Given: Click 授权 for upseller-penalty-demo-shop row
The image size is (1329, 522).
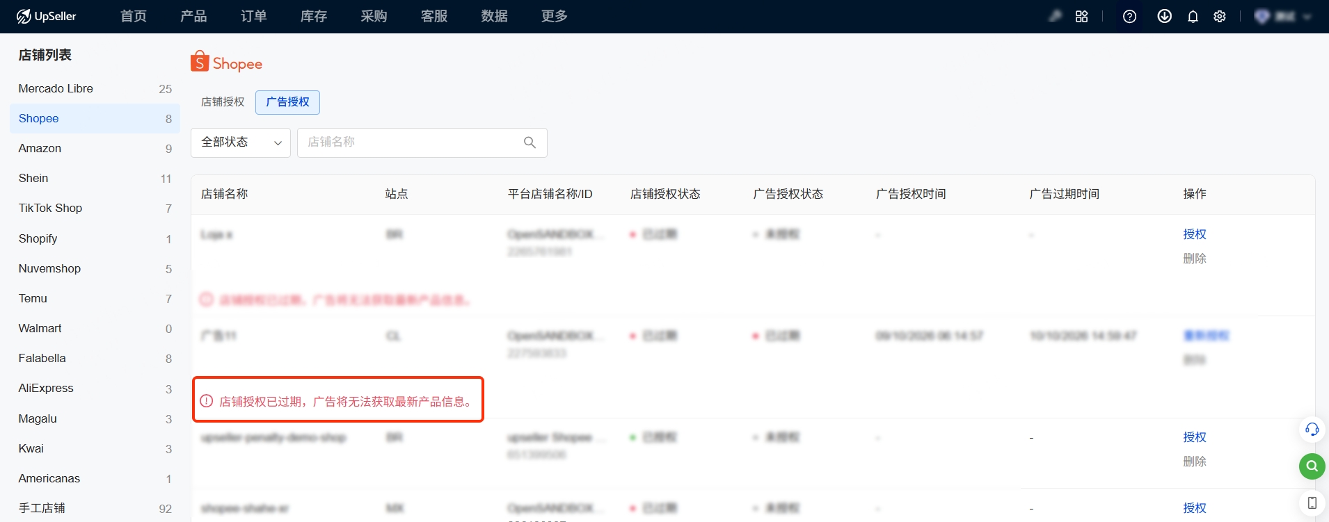Looking at the screenshot, I should coord(1195,437).
